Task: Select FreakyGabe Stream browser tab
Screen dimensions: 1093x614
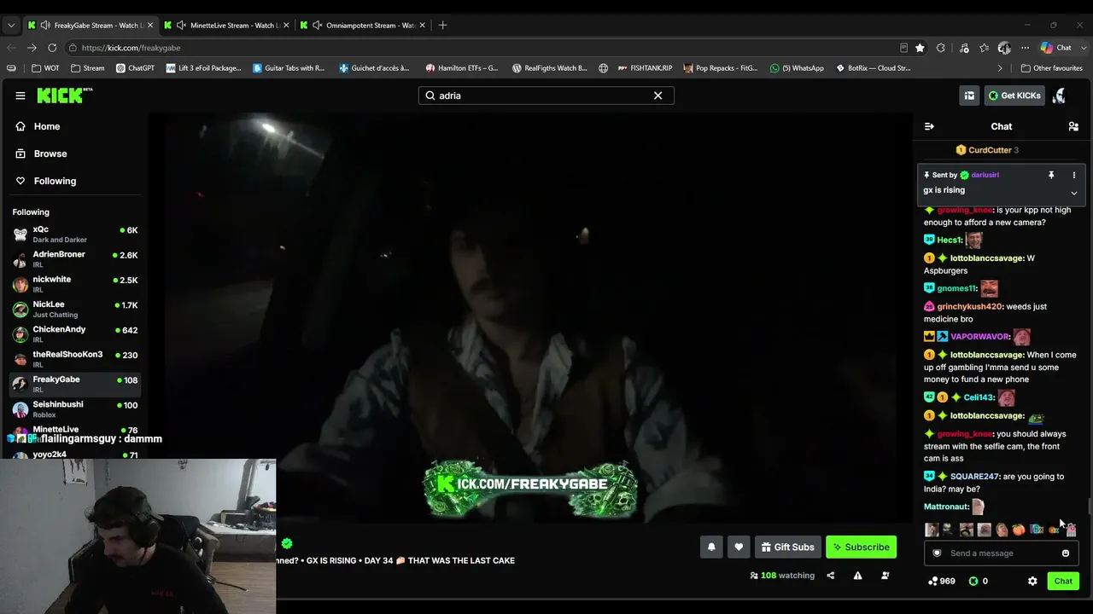Action: coord(90,26)
